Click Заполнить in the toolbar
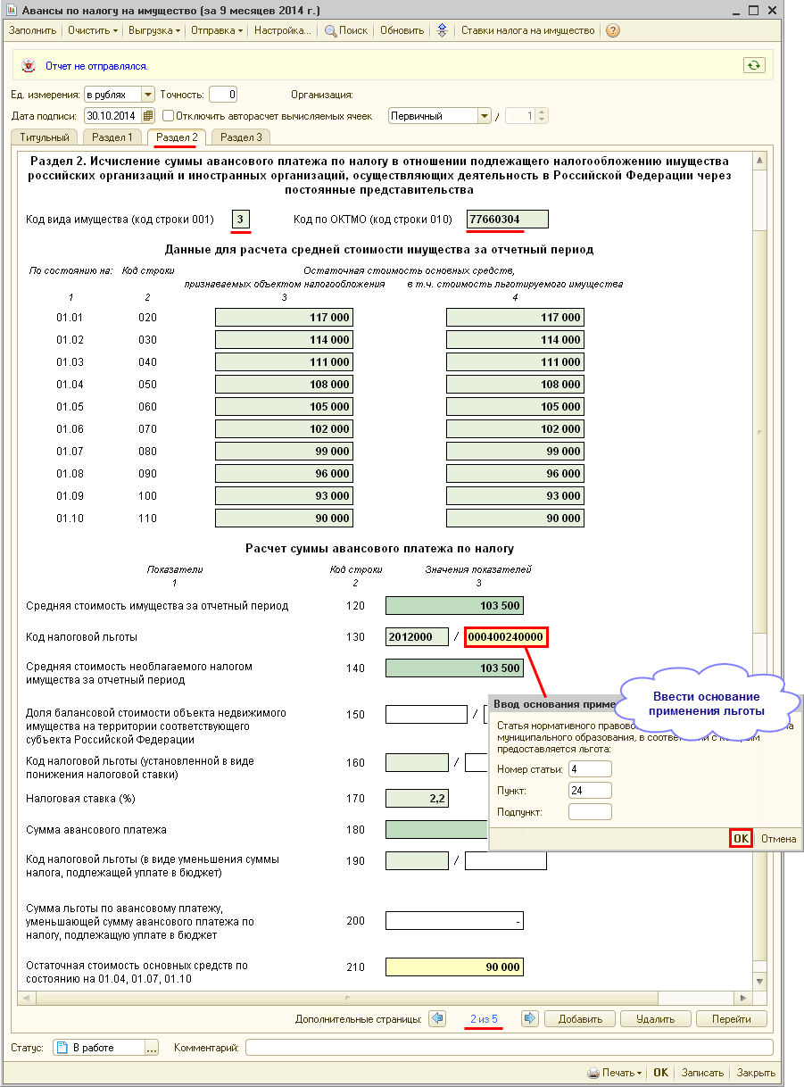Screen dimensions: 804x1087 [x=33, y=30]
